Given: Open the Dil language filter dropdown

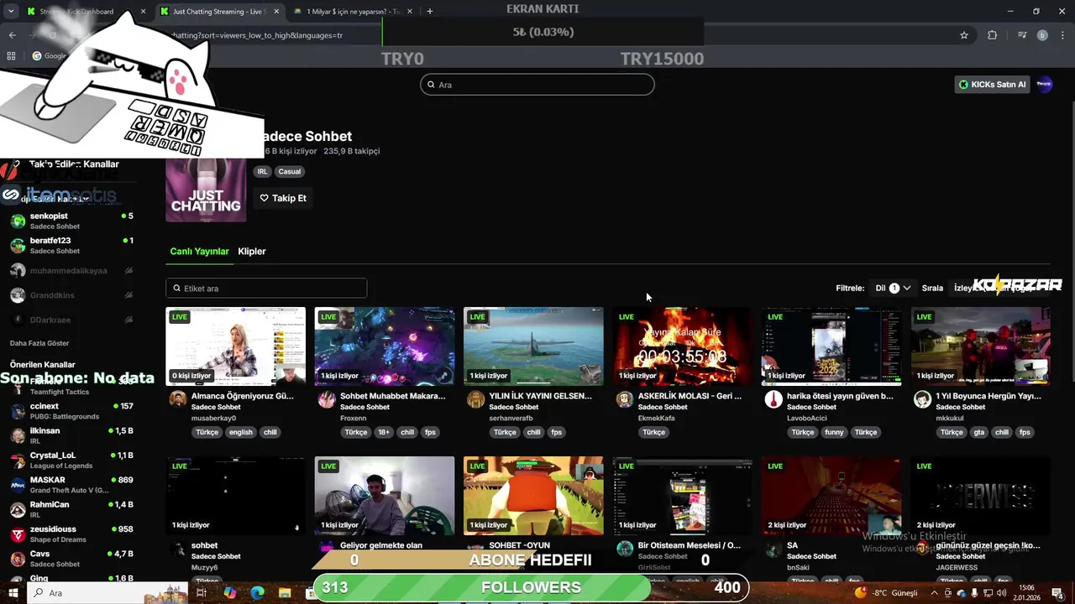Looking at the screenshot, I should [893, 288].
